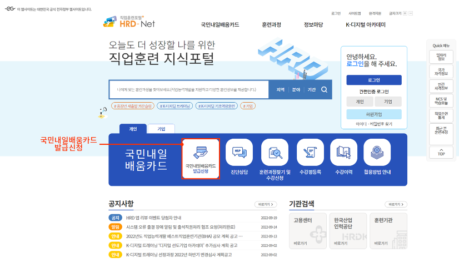Click the 회원가입 button
The height and width of the screenshot is (263, 459).
click(x=374, y=114)
